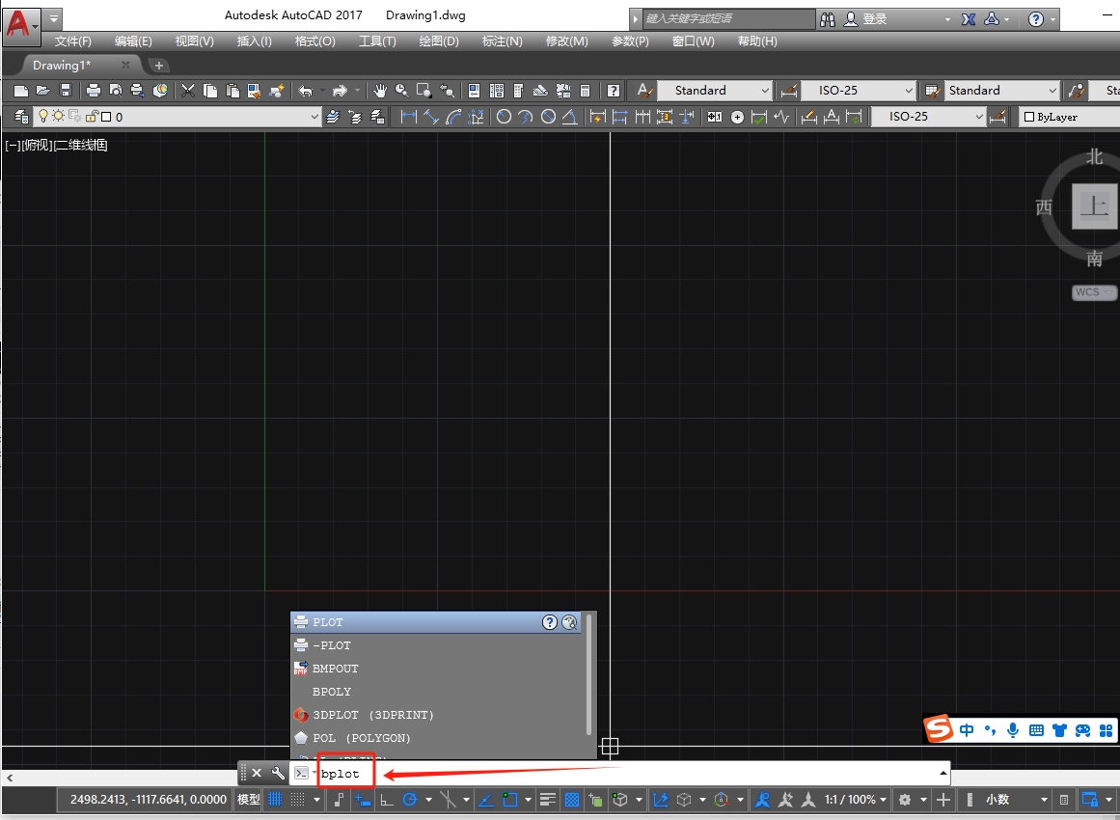Open the Layer Properties Manager icon
Viewport: 1120px width, 820px height.
tap(21, 117)
